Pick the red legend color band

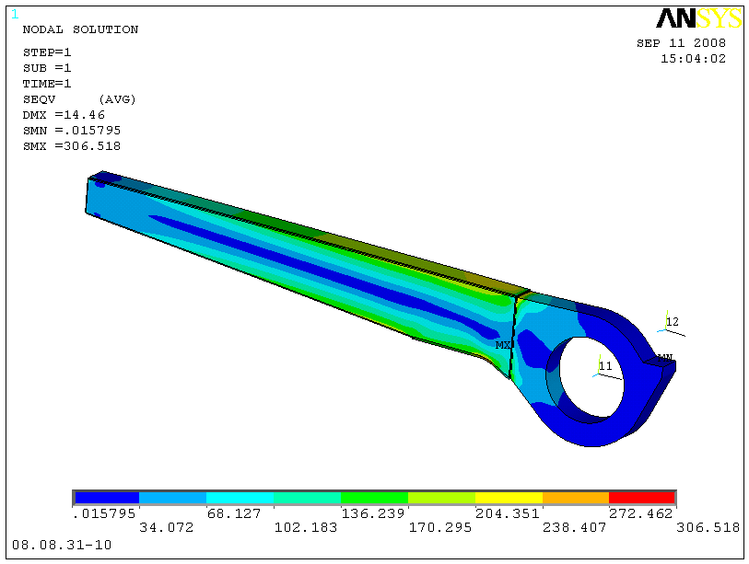click(x=642, y=497)
